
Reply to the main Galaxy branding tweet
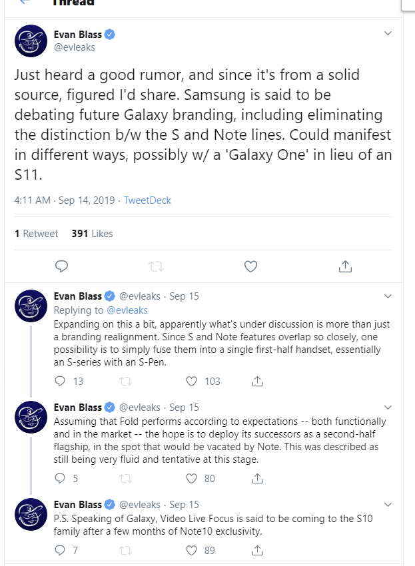61,266
